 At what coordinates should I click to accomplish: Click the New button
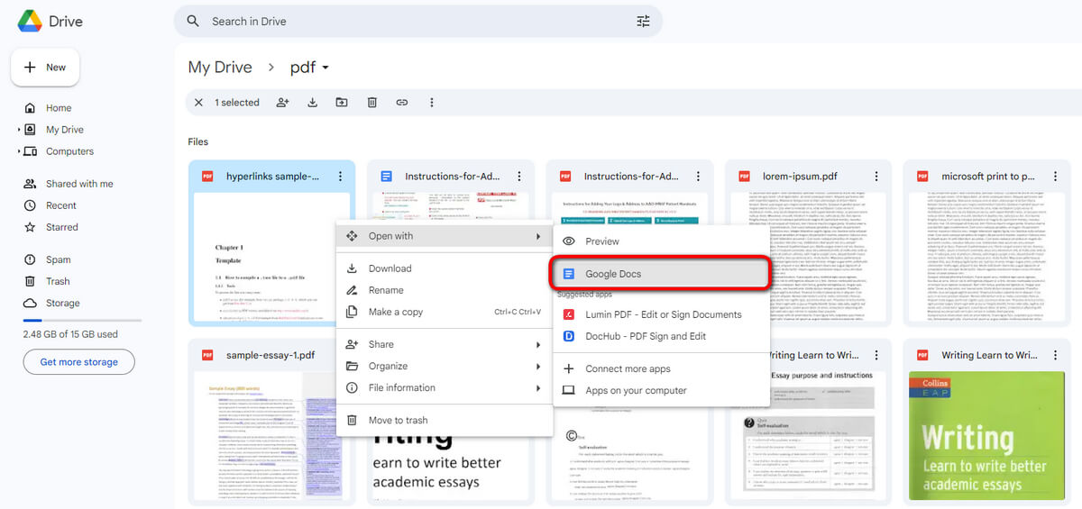point(45,68)
